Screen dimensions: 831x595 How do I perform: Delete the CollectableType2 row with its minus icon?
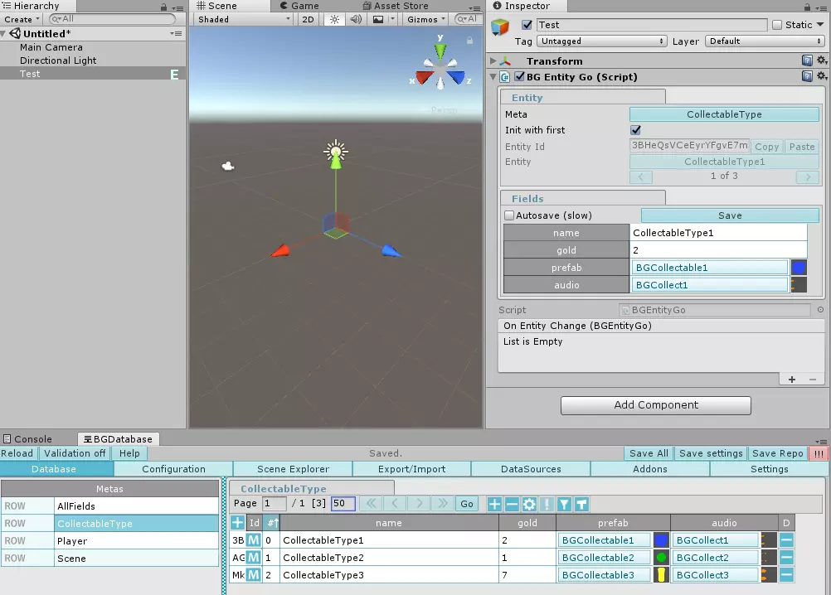(x=786, y=558)
